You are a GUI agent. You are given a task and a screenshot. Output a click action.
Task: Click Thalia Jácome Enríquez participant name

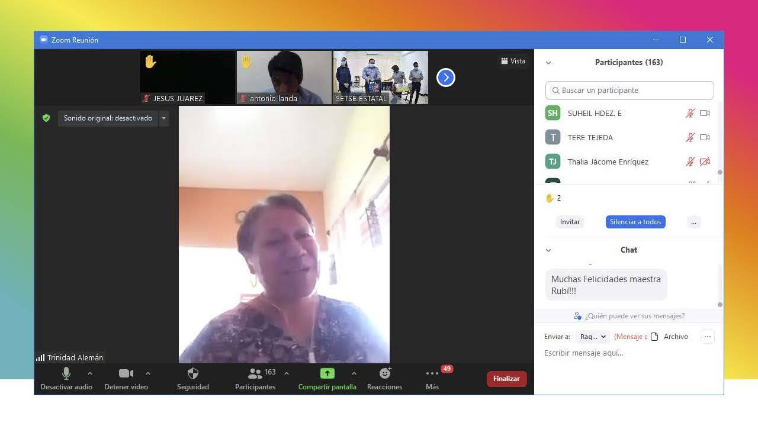[608, 162]
